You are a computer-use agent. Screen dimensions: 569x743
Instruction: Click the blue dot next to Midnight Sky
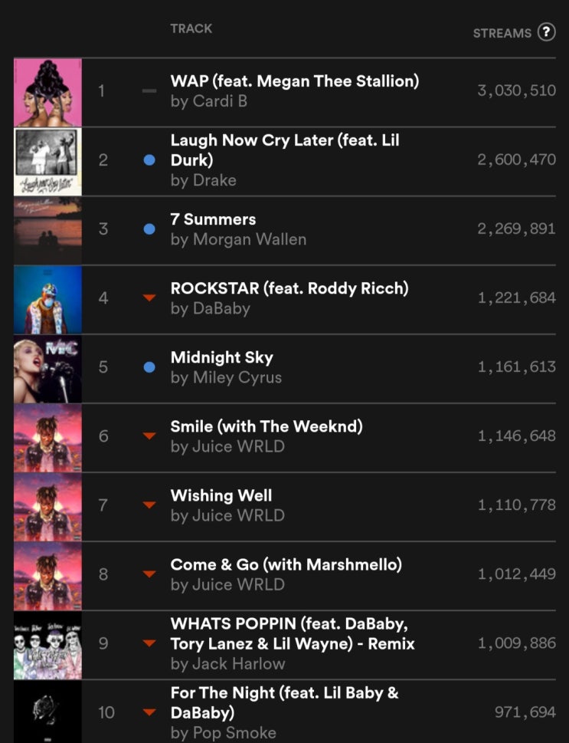pyautogui.click(x=149, y=367)
